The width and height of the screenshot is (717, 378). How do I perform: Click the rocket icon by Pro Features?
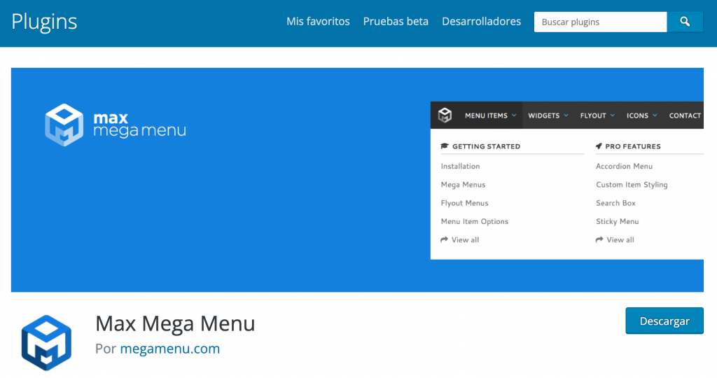point(599,146)
